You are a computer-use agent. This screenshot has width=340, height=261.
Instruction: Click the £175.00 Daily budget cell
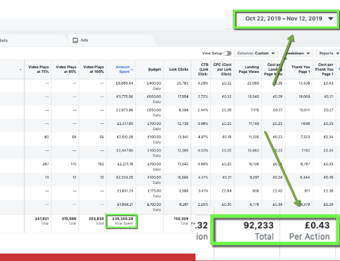[154, 193]
